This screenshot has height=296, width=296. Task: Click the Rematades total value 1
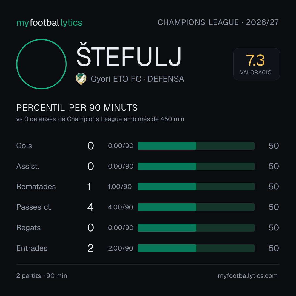(89, 187)
